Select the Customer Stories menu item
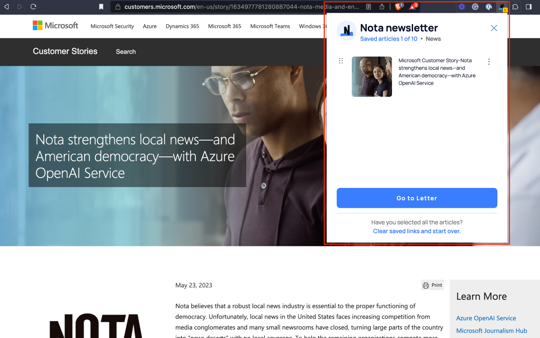 point(65,52)
